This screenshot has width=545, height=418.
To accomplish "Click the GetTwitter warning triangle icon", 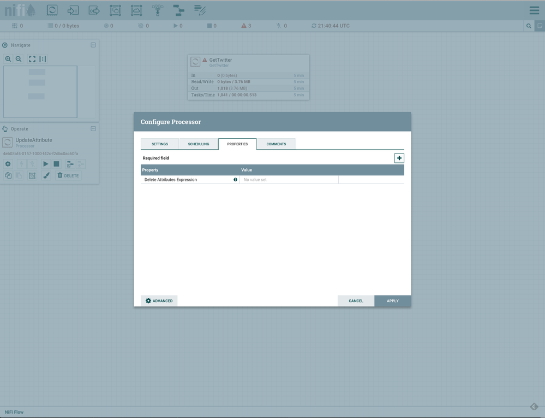I will [x=205, y=60].
